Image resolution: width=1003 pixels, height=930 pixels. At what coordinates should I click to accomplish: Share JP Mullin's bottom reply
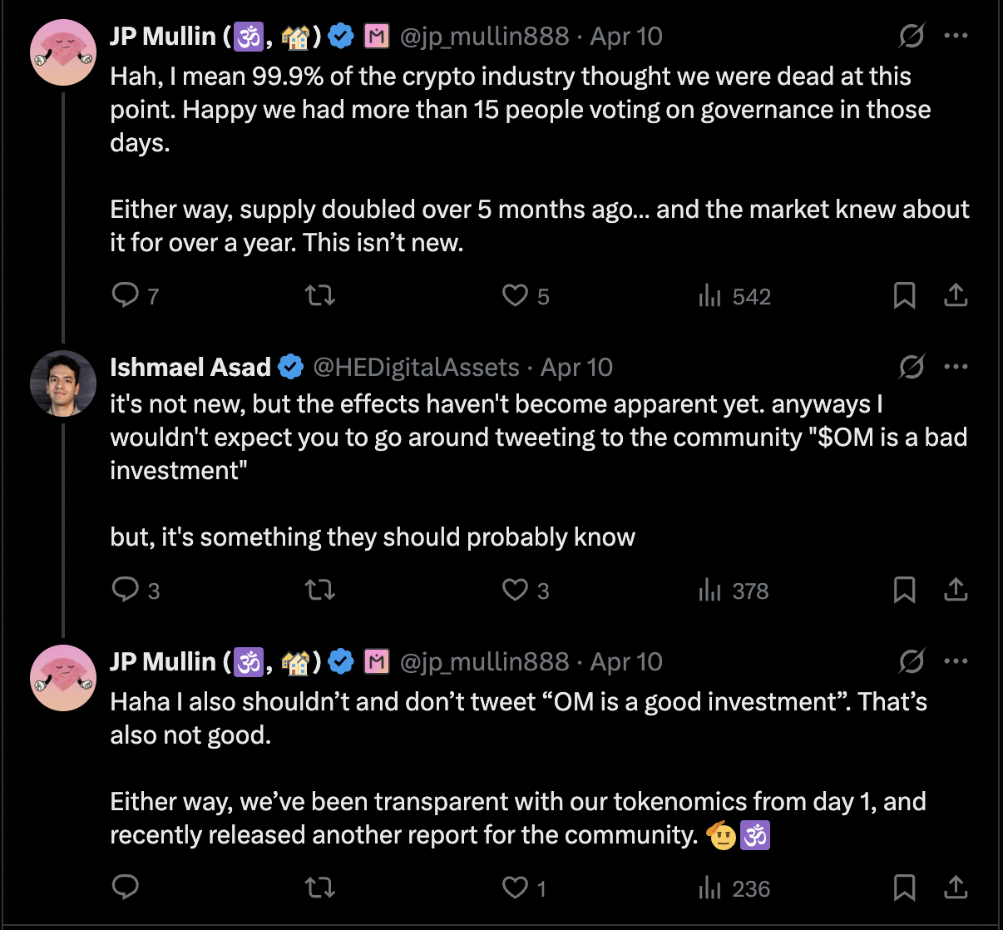(956, 888)
